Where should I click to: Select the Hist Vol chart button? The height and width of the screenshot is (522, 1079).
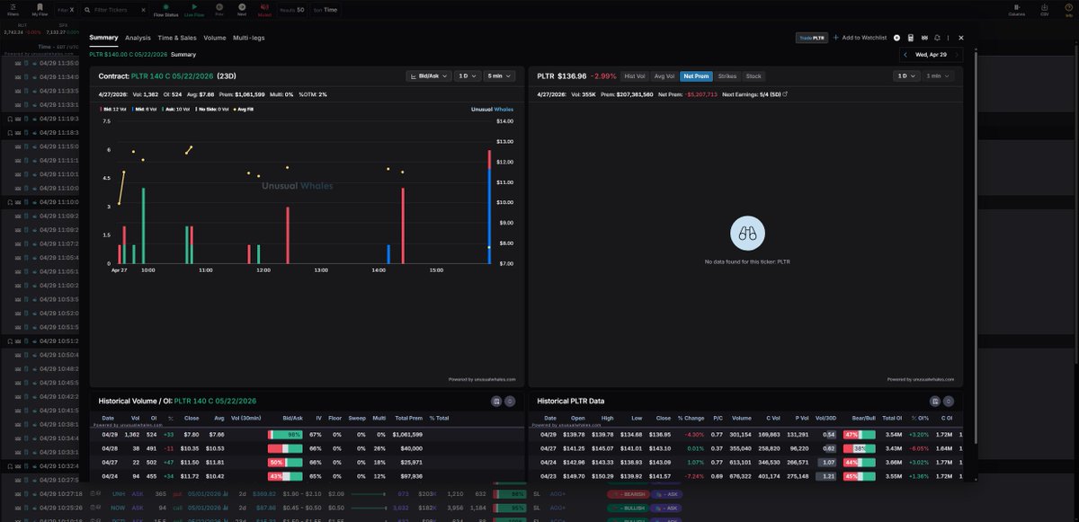tap(635, 76)
